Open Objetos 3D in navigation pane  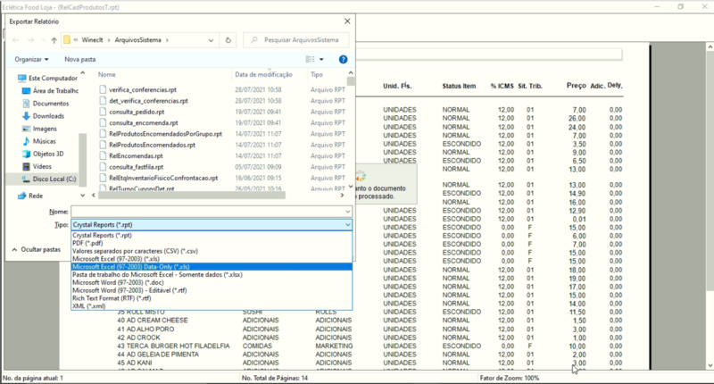[x=43, y=154]
